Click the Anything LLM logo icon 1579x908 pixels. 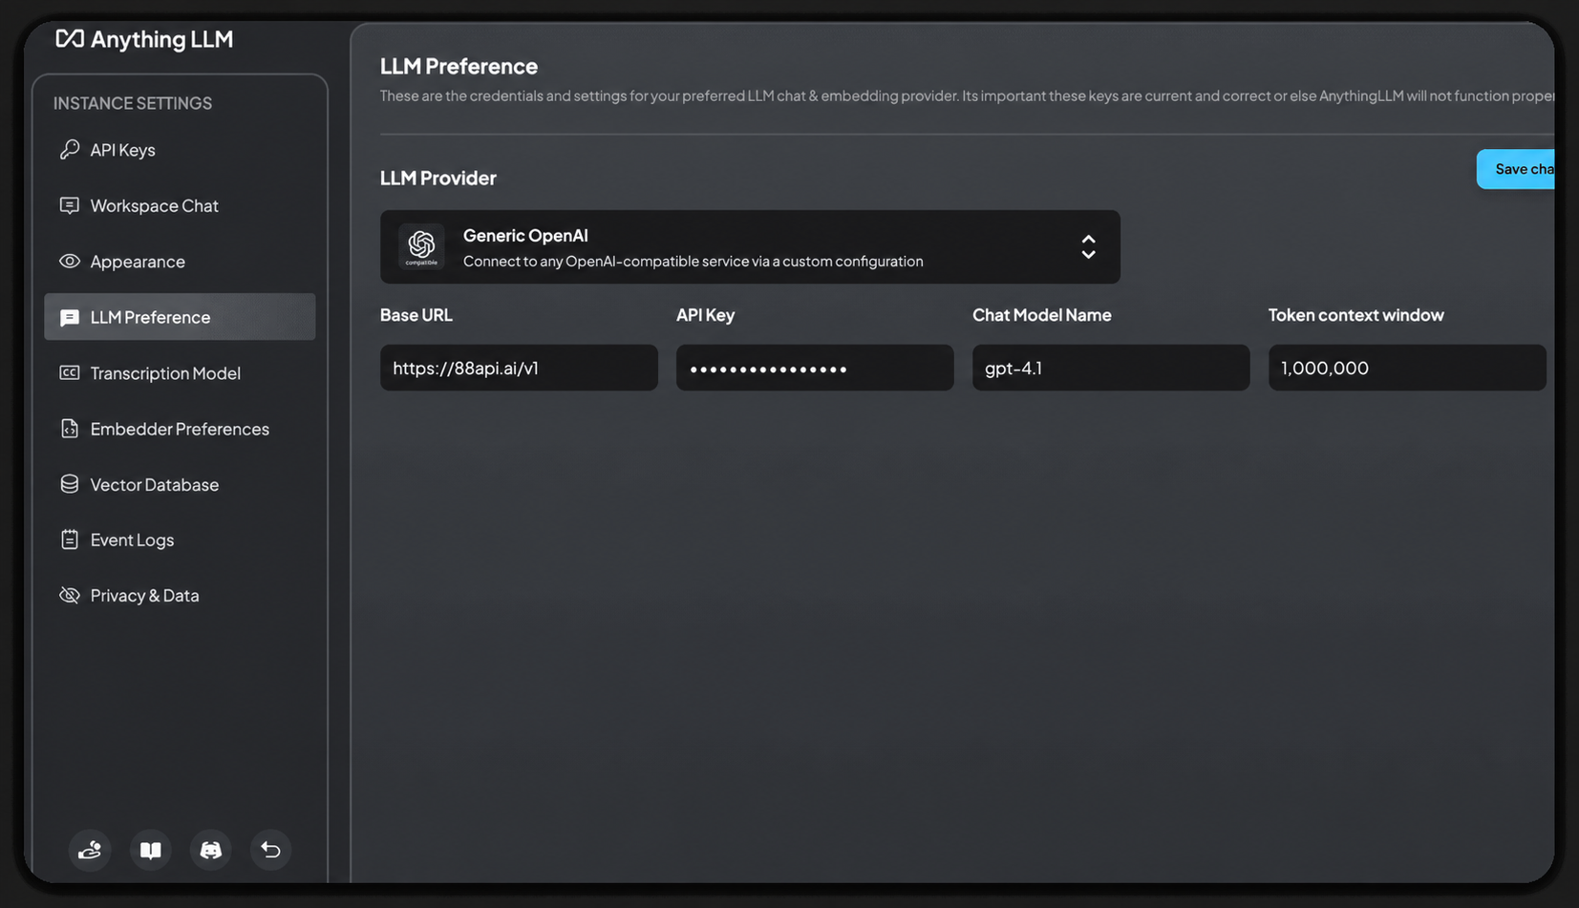coord(70,38)
